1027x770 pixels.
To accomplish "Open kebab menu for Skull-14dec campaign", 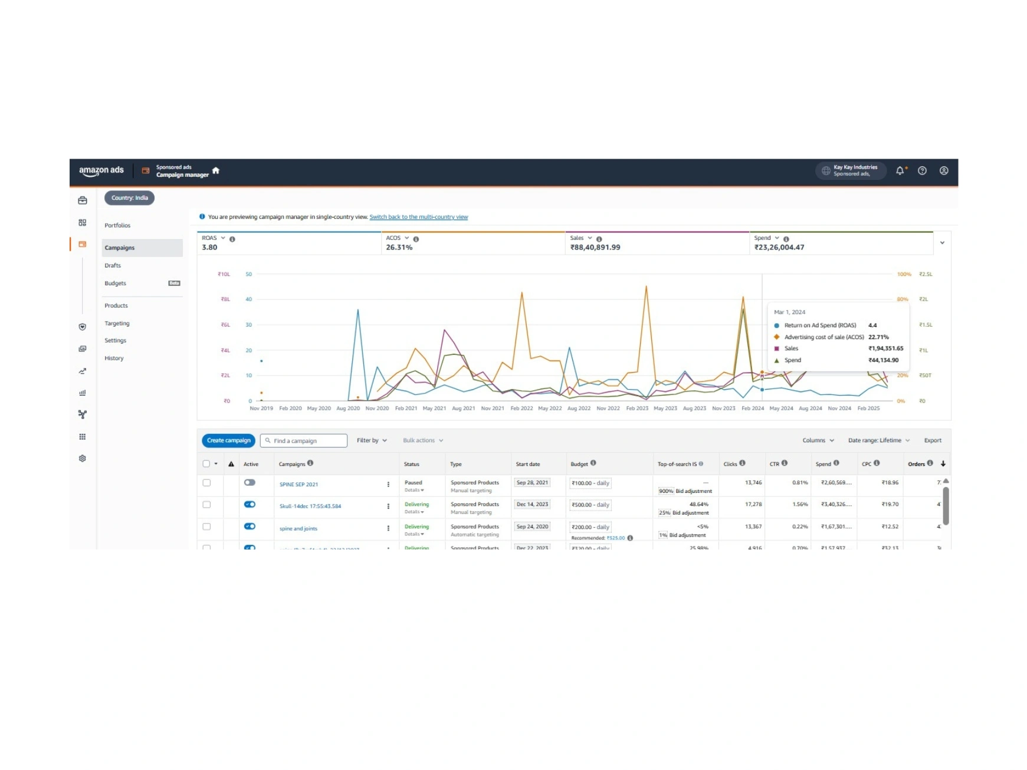I will 388,506.
